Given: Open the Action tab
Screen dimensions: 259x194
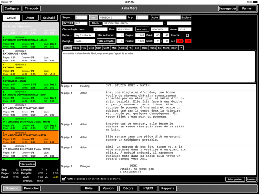Looking at the screenshot, I should click(68, 48).
